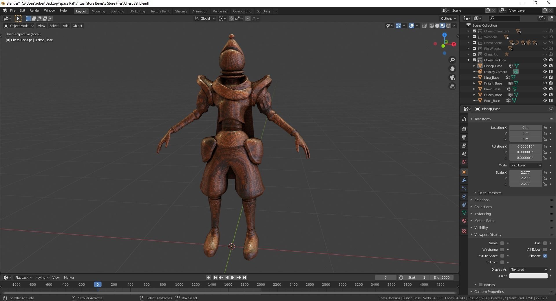Open the File menu
The image size is (556, 301).
[13, 10]
